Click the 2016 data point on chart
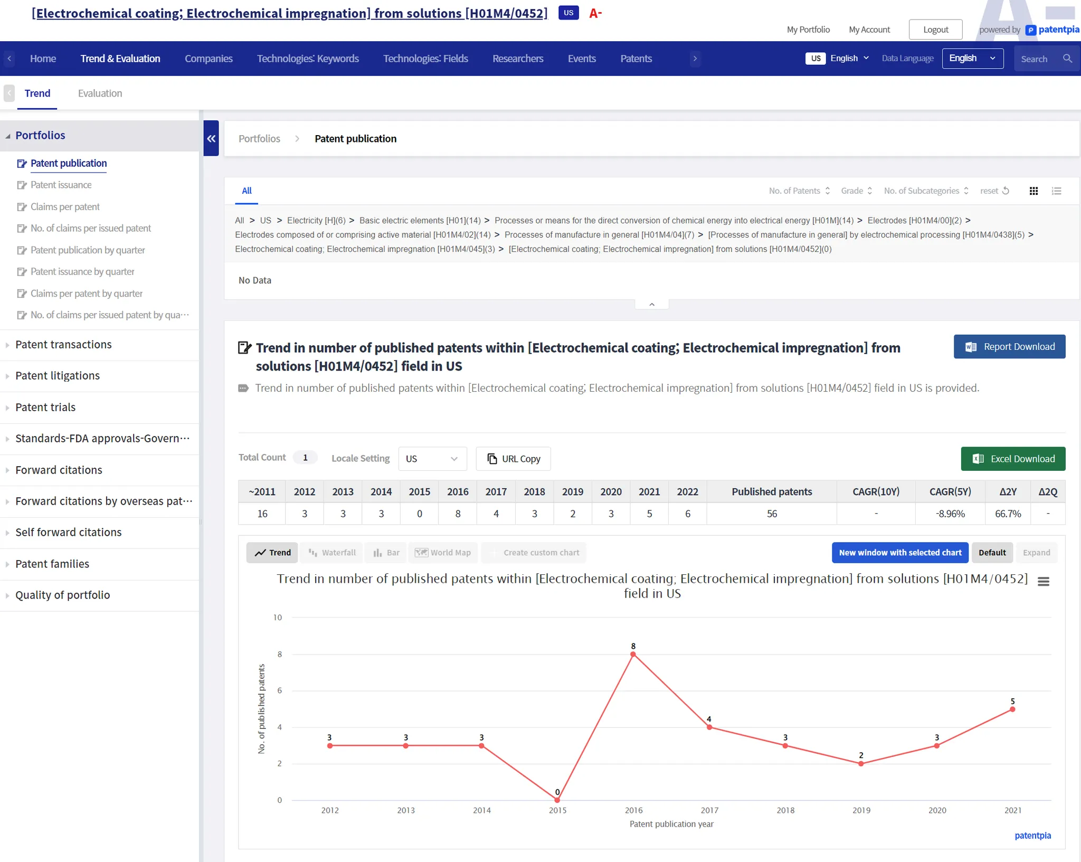 (633, 655)
